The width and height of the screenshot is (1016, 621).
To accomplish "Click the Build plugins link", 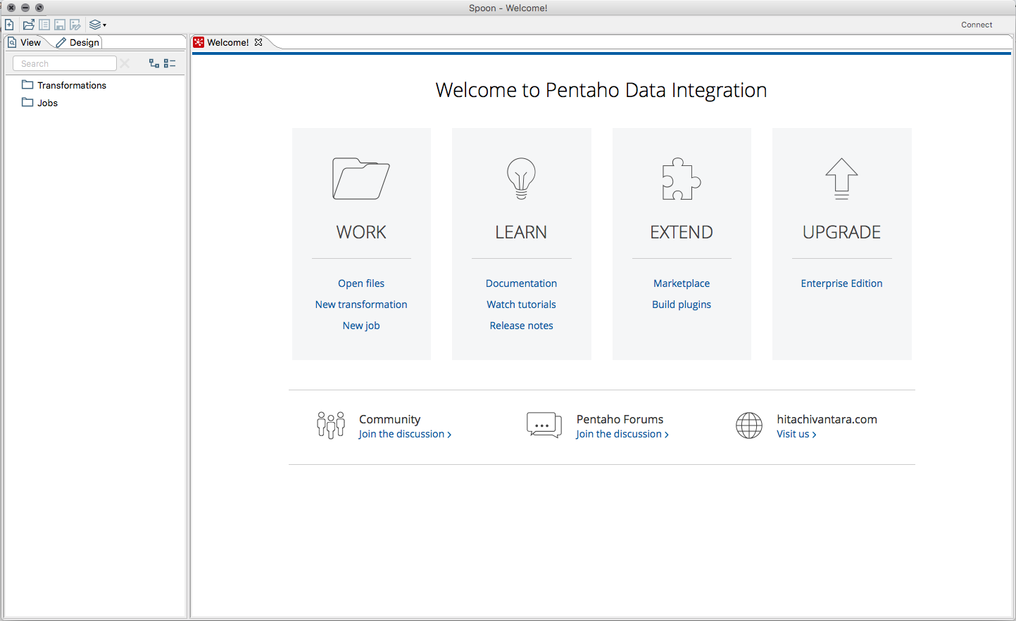I will tap(682, 305).
